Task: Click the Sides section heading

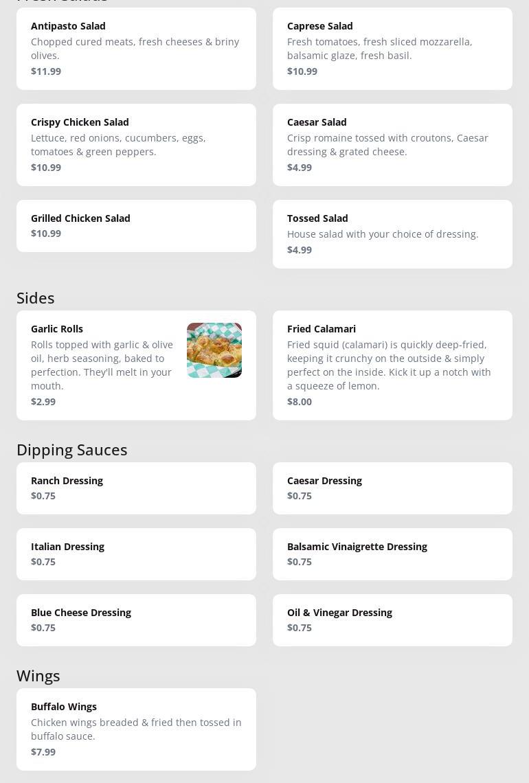Action: tap(36, 298)
